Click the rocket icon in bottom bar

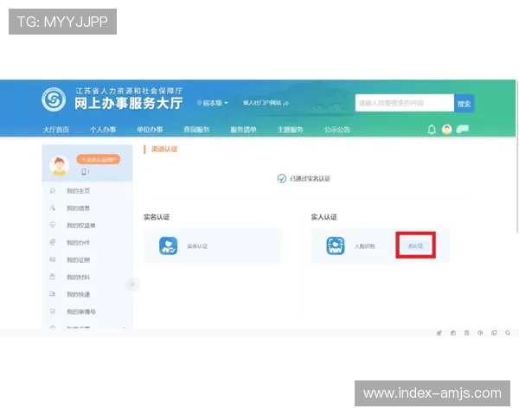click(439, 333)
